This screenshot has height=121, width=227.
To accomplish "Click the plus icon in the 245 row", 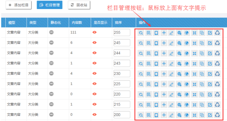I will [x=164, y=43].
